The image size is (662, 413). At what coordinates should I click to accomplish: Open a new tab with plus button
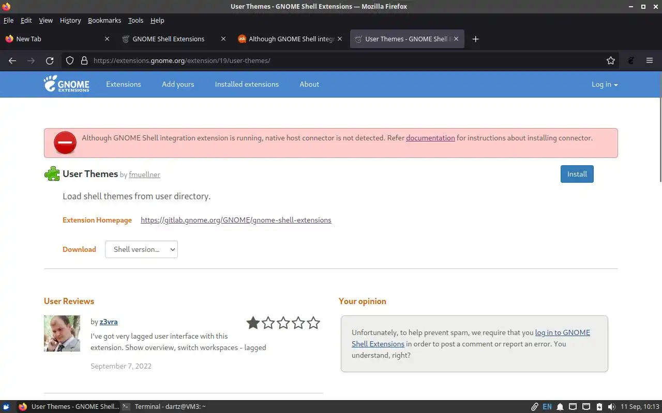coord(475,39)
